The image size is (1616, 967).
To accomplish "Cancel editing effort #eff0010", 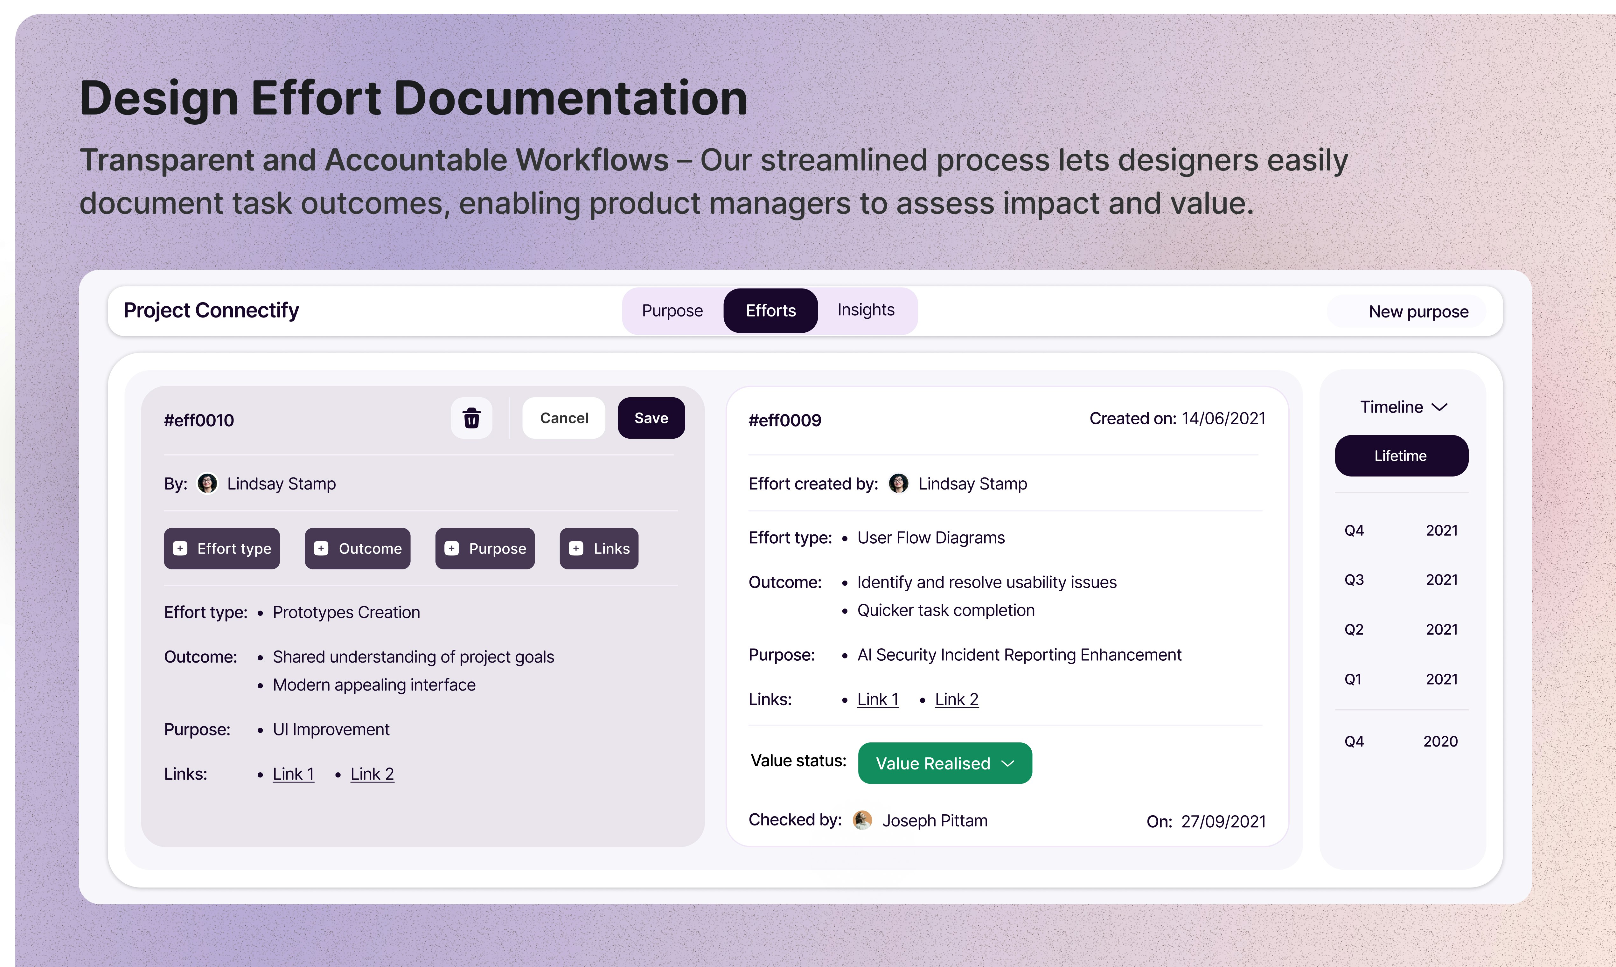I will click(564, 418).
